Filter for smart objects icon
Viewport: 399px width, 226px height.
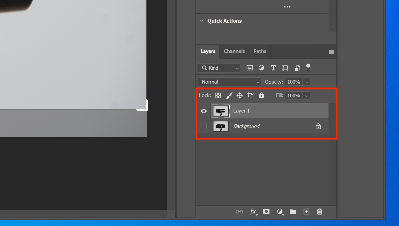297,68
